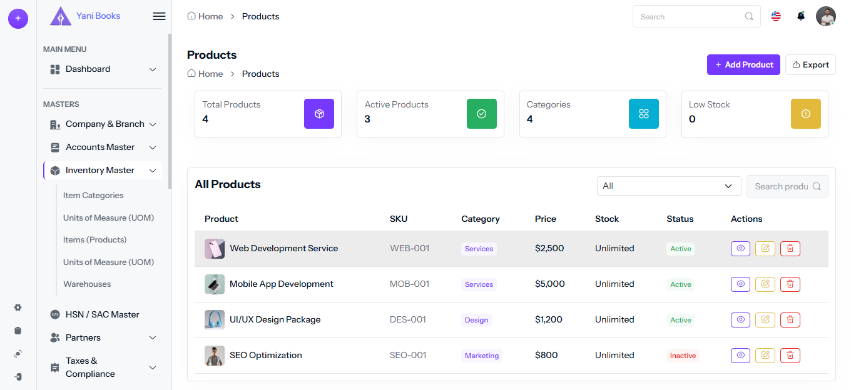View the Web Development Service details
This screenshot has height=390, width=851.
point(740,249)
